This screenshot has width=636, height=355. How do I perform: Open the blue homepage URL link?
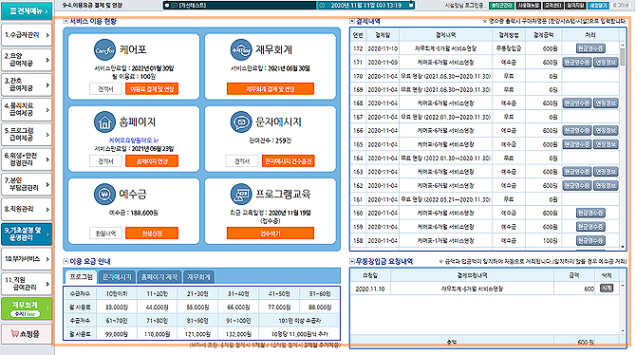(x=134, y=140)
